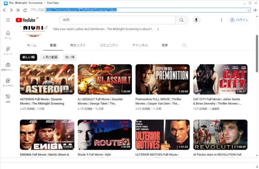Sort videos by 古い順 chip
Viewport: 259px width, 169px height.
tap(70, 57)
